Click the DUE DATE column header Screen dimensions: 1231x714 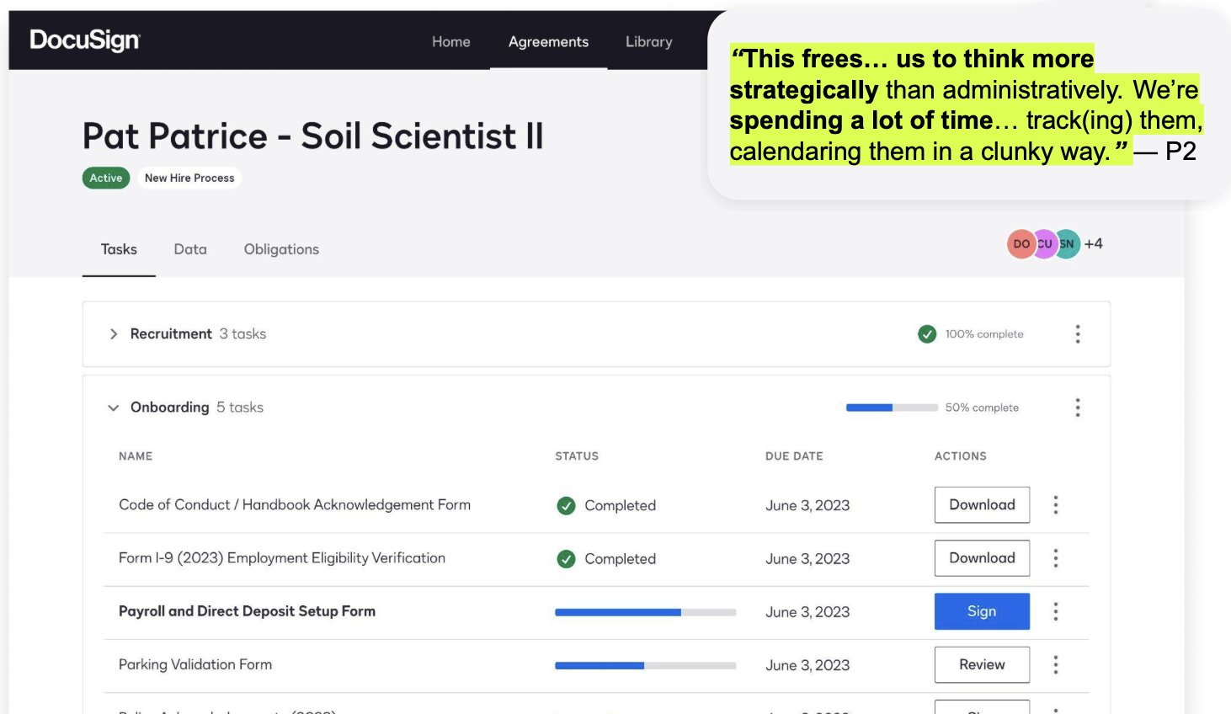click(794, 456)
